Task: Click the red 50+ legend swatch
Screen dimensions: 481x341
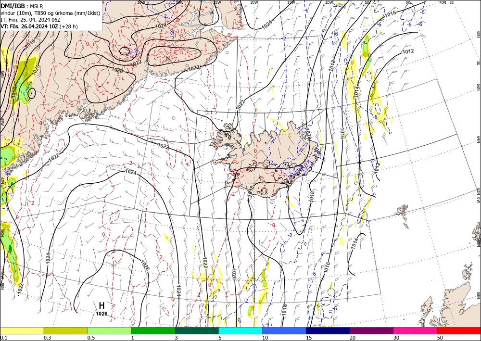Action: click(459, 330)
